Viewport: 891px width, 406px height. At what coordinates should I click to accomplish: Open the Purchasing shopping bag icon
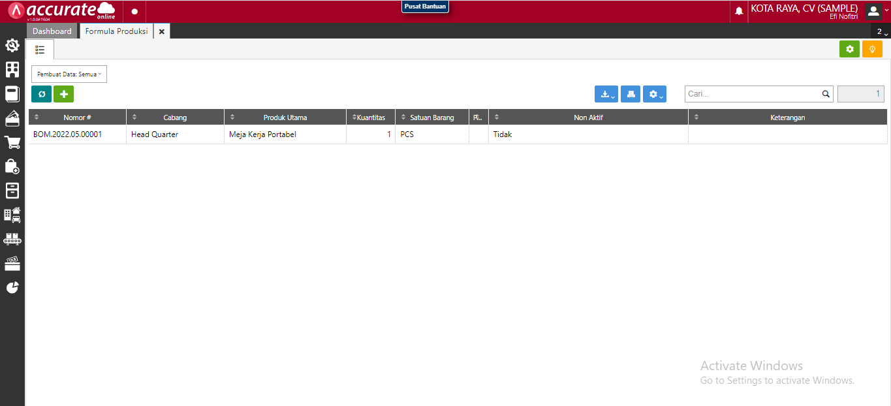pos(12,166)
